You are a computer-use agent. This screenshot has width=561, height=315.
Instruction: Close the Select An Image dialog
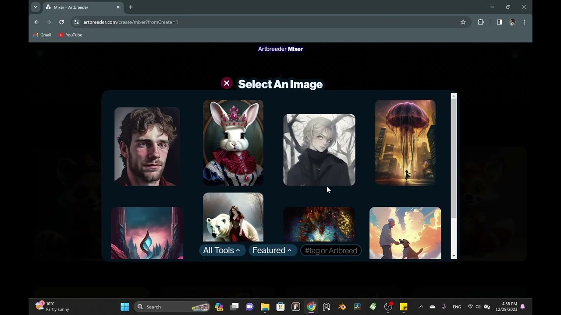(x=227, y=83)
